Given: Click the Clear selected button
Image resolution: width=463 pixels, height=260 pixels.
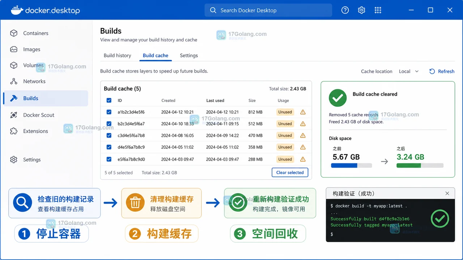Looking at the screenshot, I should [290, 173].
